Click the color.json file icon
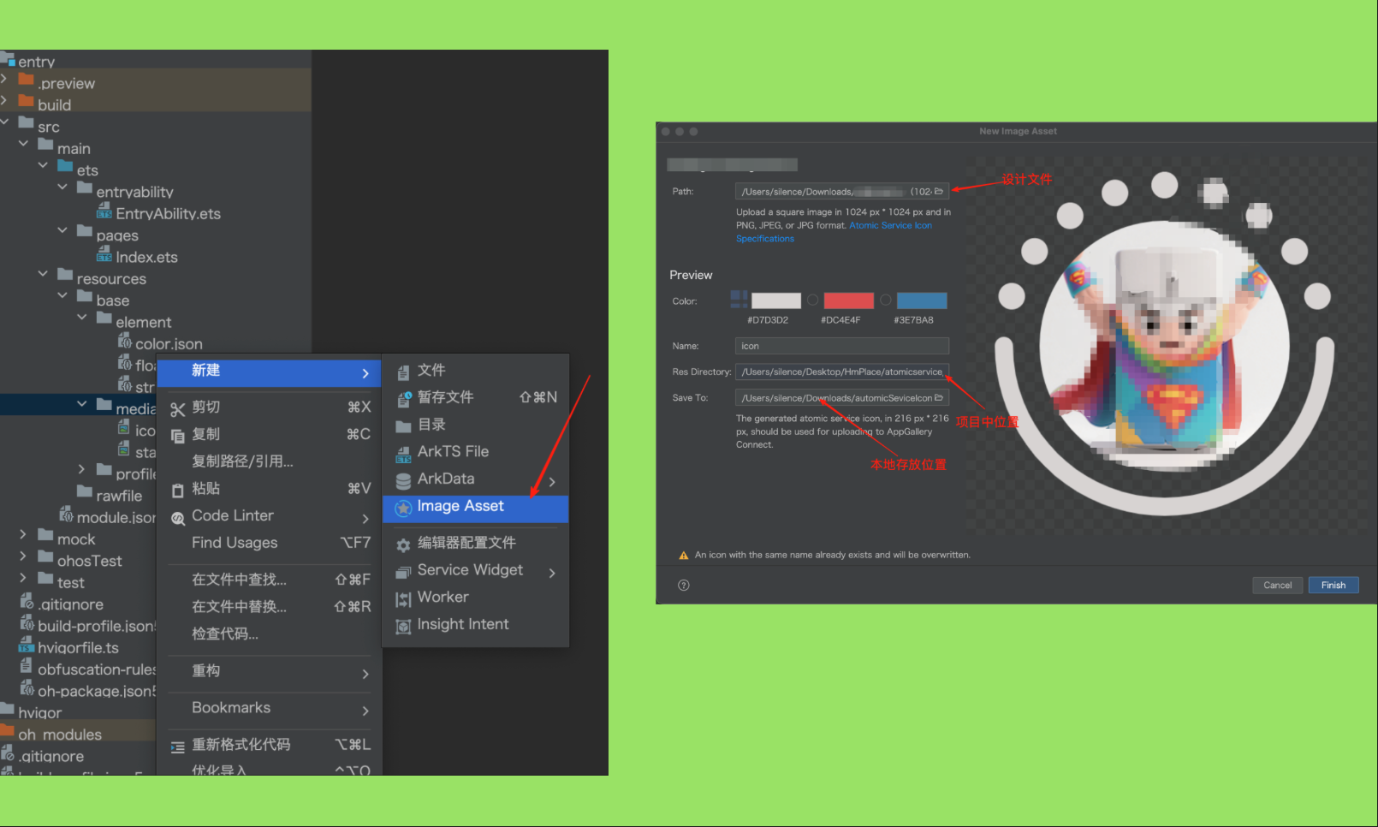1378x827 pixels. coord(124,342)
